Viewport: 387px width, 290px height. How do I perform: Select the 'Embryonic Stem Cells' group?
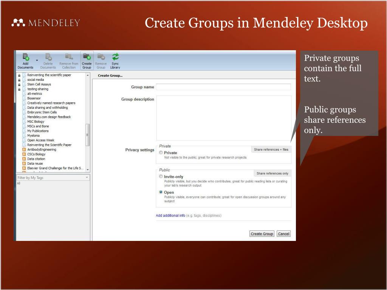coord(42,112)
